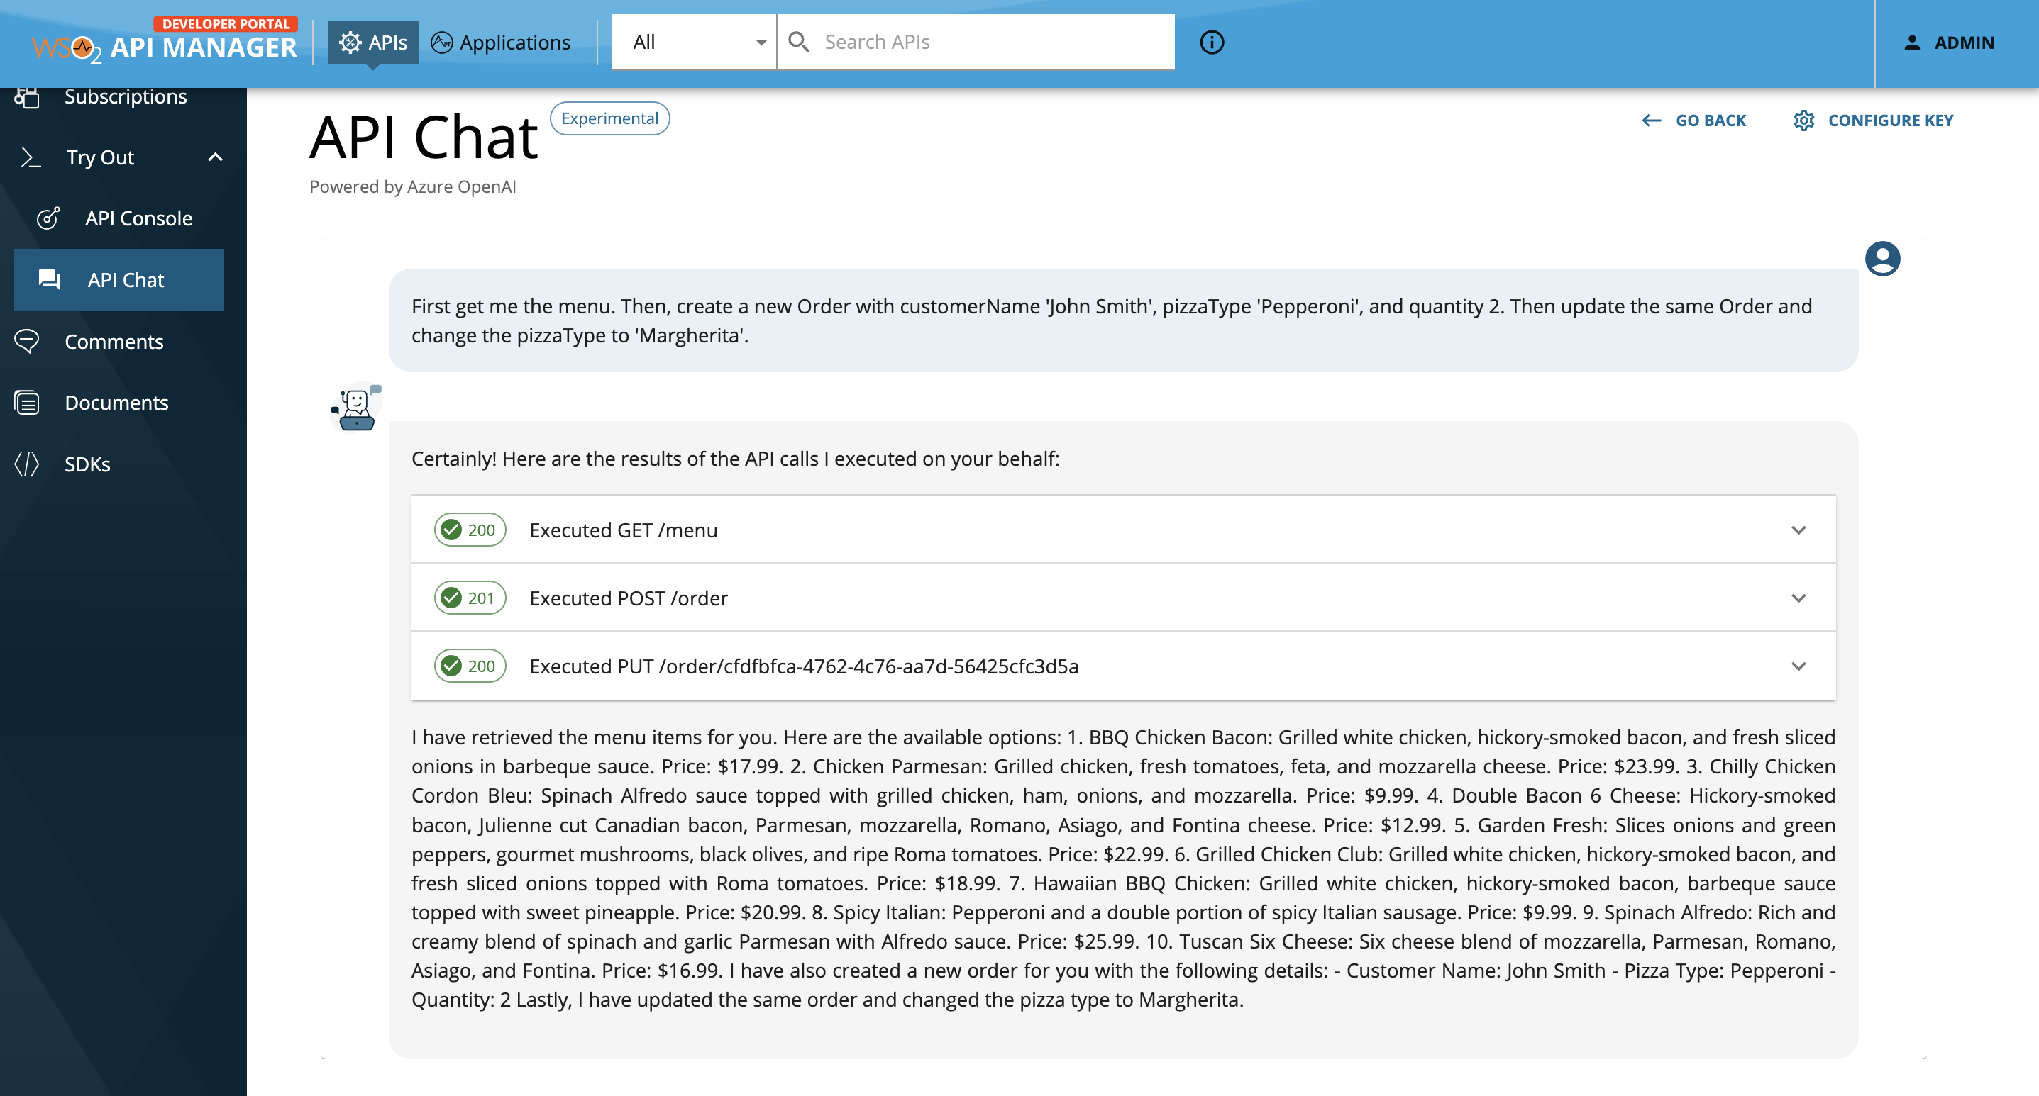
Task: Expand the Executed PUT /order result
Action: (1123, 666)
